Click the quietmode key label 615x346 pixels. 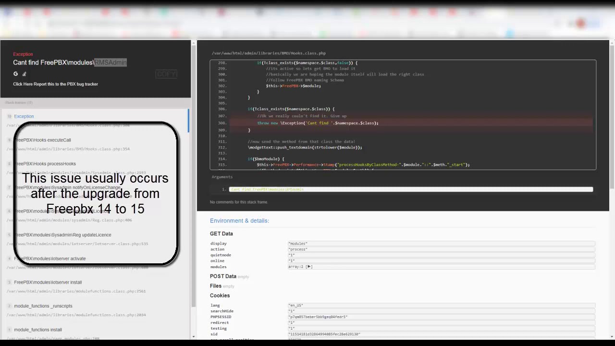221,255
